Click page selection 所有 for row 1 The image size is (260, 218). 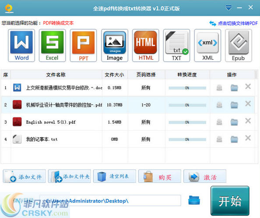tap(146, 88)
